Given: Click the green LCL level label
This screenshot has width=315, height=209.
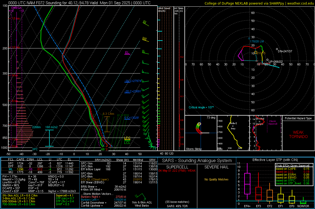Looking at the screenshot, I should point(127,143).
